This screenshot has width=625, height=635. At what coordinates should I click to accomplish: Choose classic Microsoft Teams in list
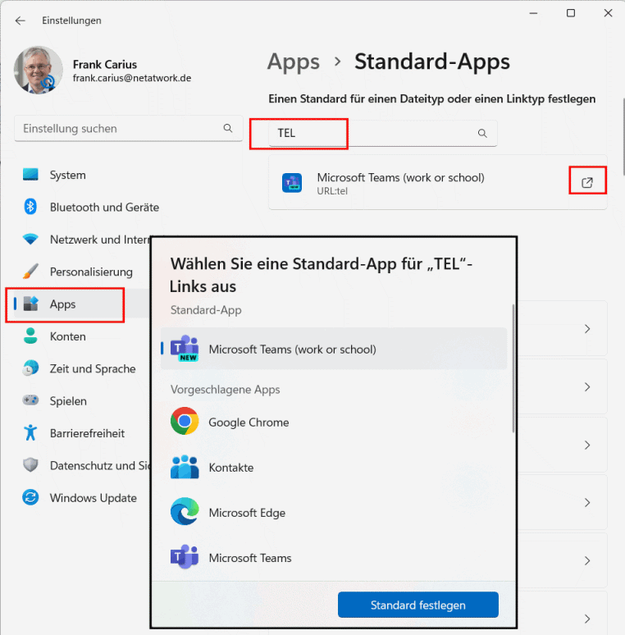pyautogui.click(x=334, y=558)
